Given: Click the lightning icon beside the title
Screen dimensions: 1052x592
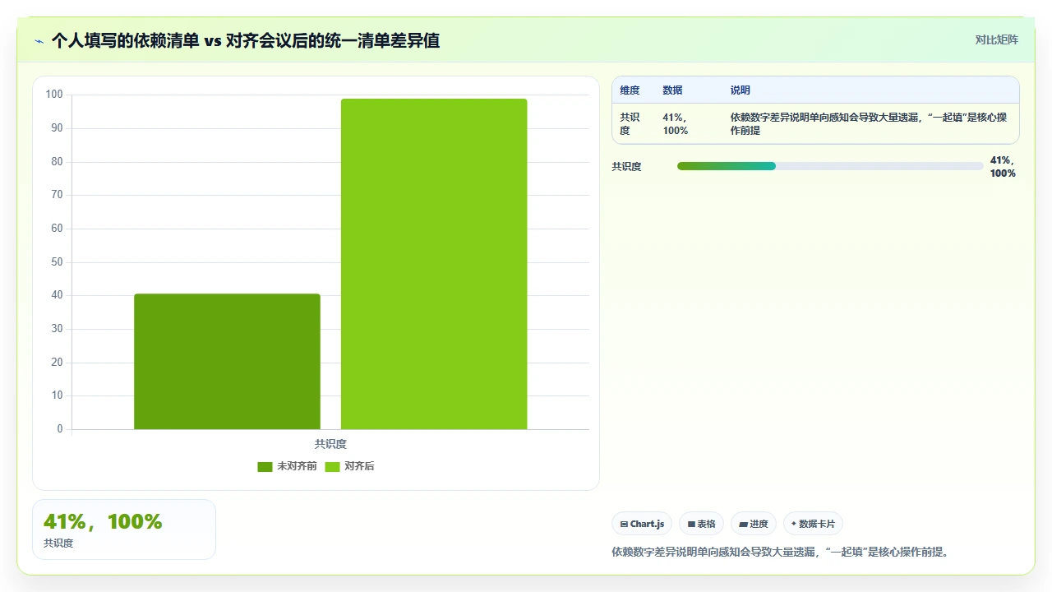Looking at the screenshot, I should [x=39, y=40].
